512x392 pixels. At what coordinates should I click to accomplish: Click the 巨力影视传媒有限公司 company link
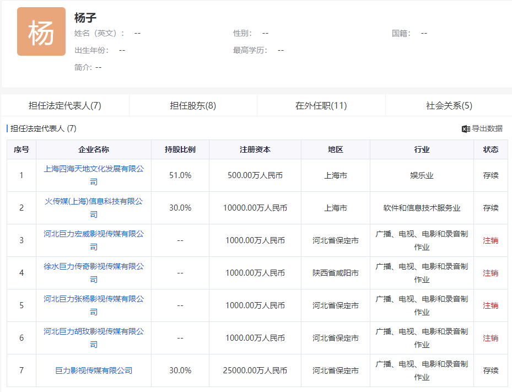(x=95, y=370)
